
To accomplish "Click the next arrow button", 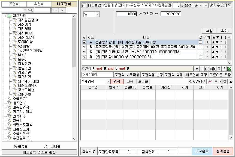I will point(62,10).
